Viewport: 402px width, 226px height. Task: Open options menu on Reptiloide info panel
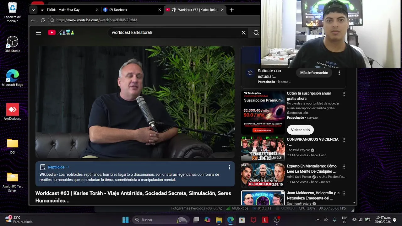click(229, 167)
